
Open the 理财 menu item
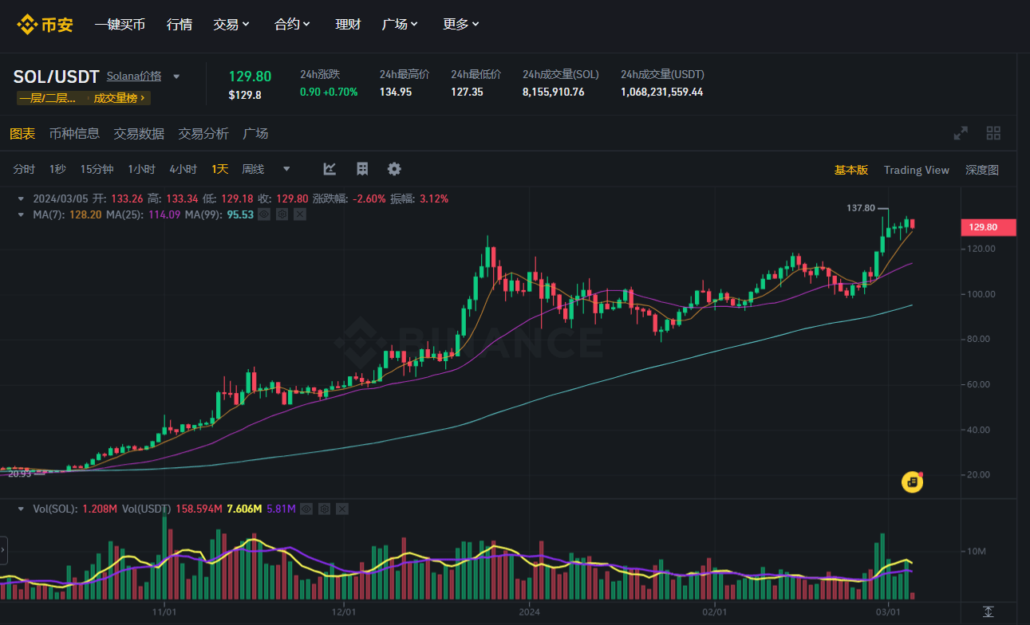(x=348, y=24)
